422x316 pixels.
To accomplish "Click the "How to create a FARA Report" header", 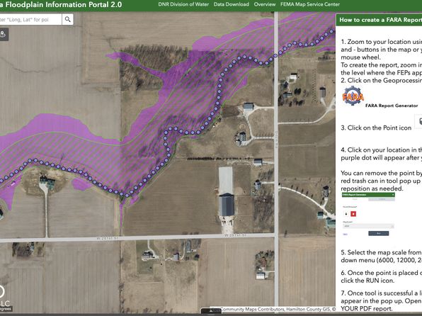I will [379, 20].
